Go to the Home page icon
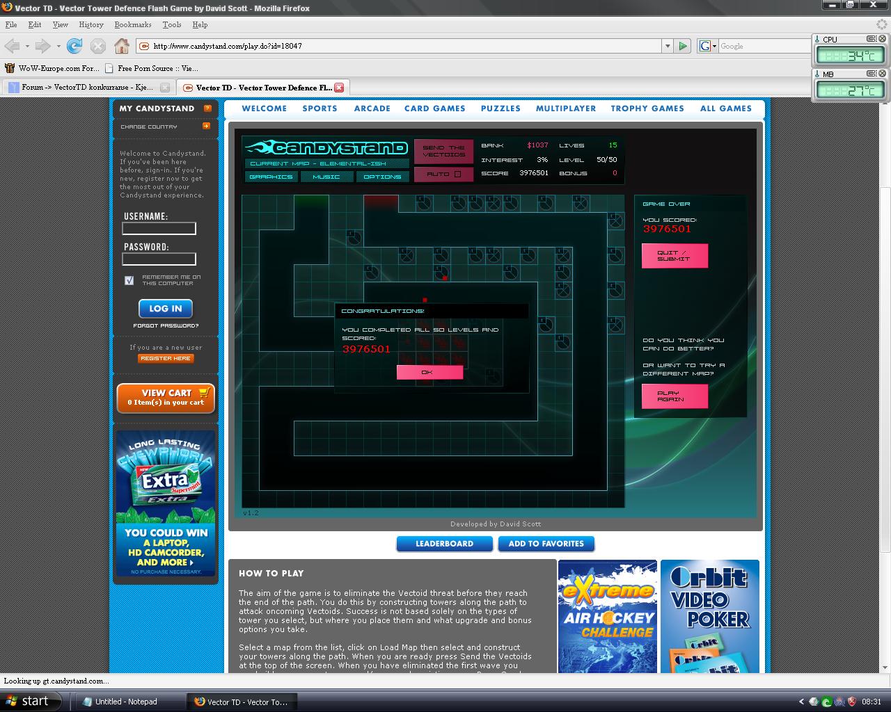 click(x=122, y=46)
